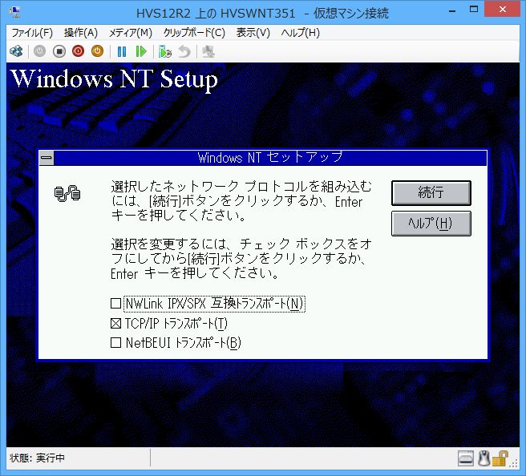Screen dimensions: 526x476
Task: Click the resize grip in the status bar corner
Action: tap(514, 462)
